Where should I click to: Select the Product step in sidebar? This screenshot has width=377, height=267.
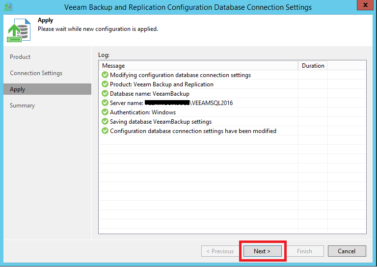point(20,57)
